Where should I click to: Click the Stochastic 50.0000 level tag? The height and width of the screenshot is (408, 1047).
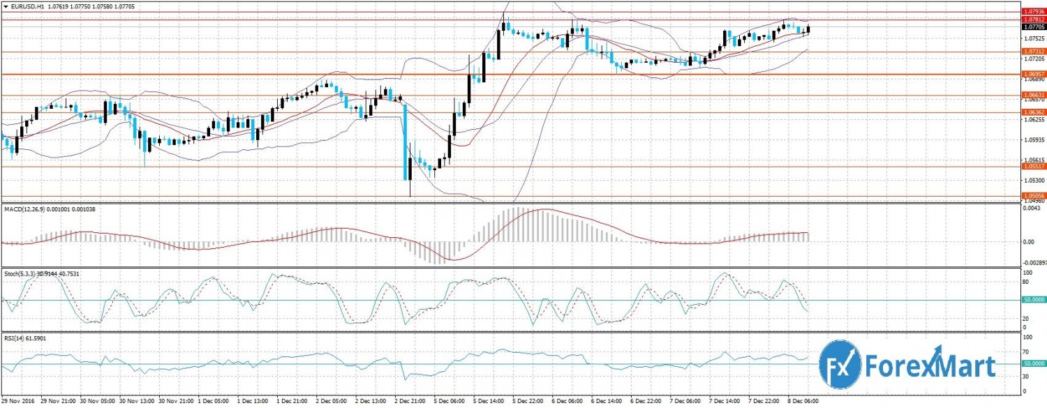[x=1033, y=300]
